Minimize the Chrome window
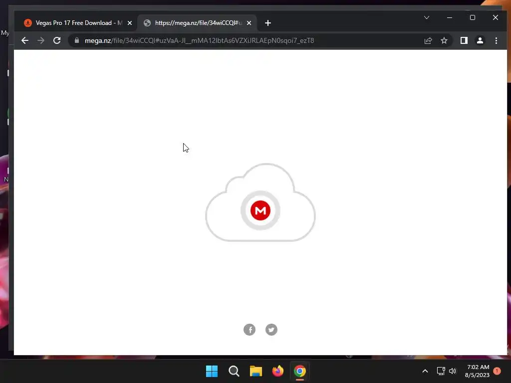Screen dimensions: 511x383 (x=450, y=17)
